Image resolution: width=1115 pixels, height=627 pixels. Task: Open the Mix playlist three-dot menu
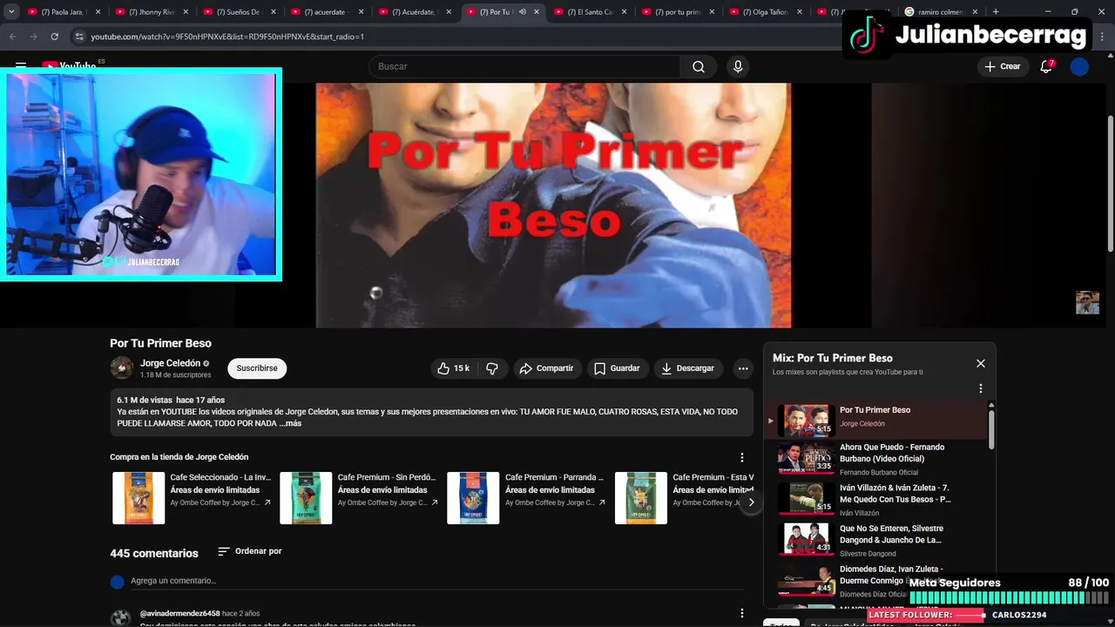(x=981, y=388)
